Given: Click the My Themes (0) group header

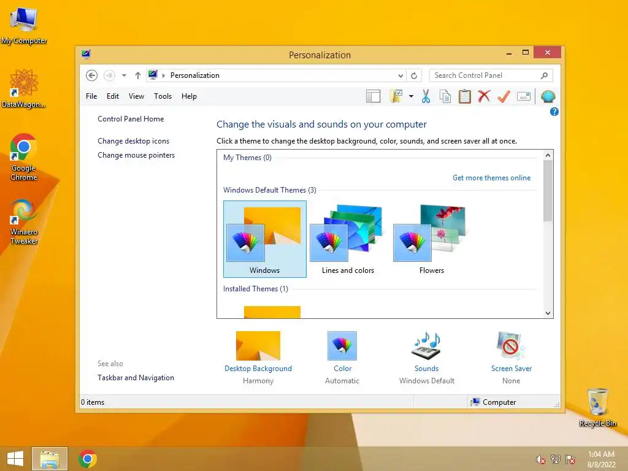Looking at the screenshot, I should [x=247, y=158].
